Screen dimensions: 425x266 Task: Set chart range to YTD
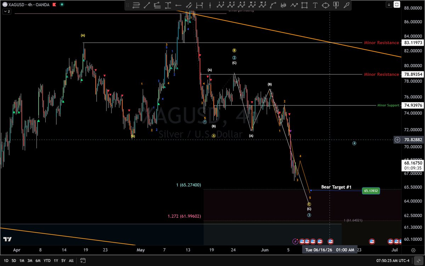(47, 260)
